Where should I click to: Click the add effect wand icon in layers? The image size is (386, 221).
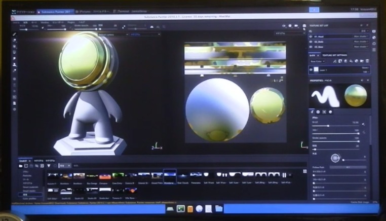(x=335, y=61)
